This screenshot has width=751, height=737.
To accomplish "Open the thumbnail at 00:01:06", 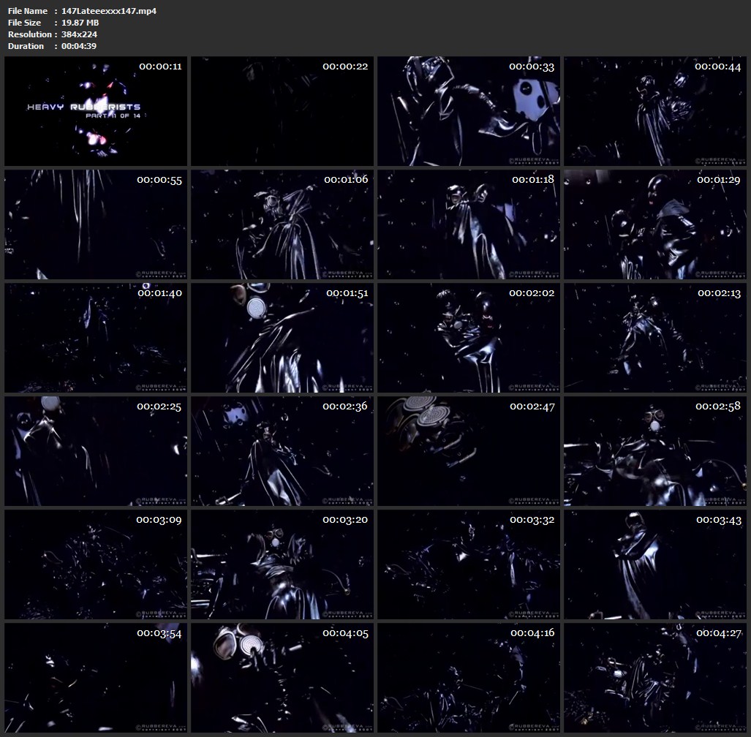I will click(282, 224).
